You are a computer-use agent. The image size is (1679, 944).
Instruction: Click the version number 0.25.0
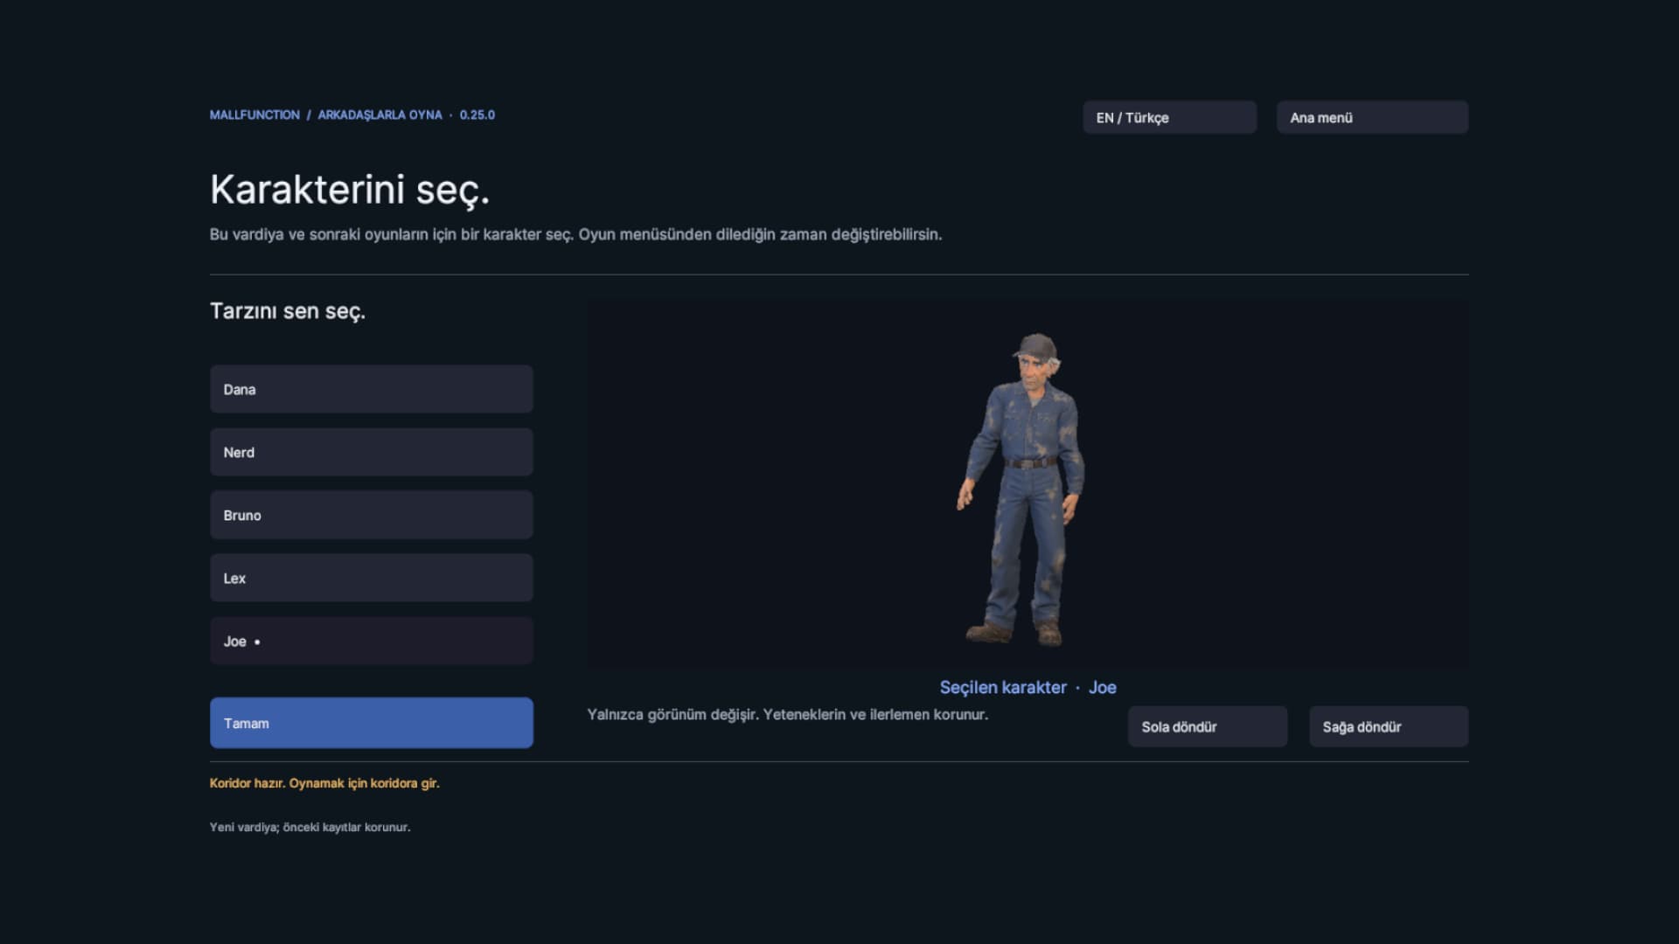pyautogui.click(x=477, y=115)
